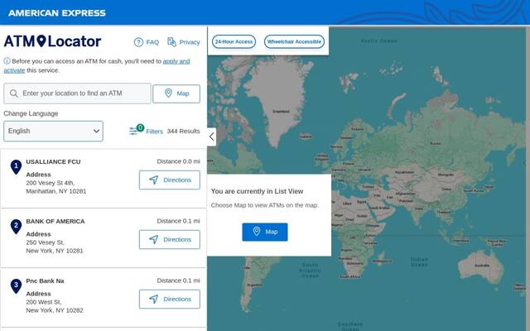
Task: Click the FAQ question mark icon
Action: pyautogui.click(x=138, y=42)
